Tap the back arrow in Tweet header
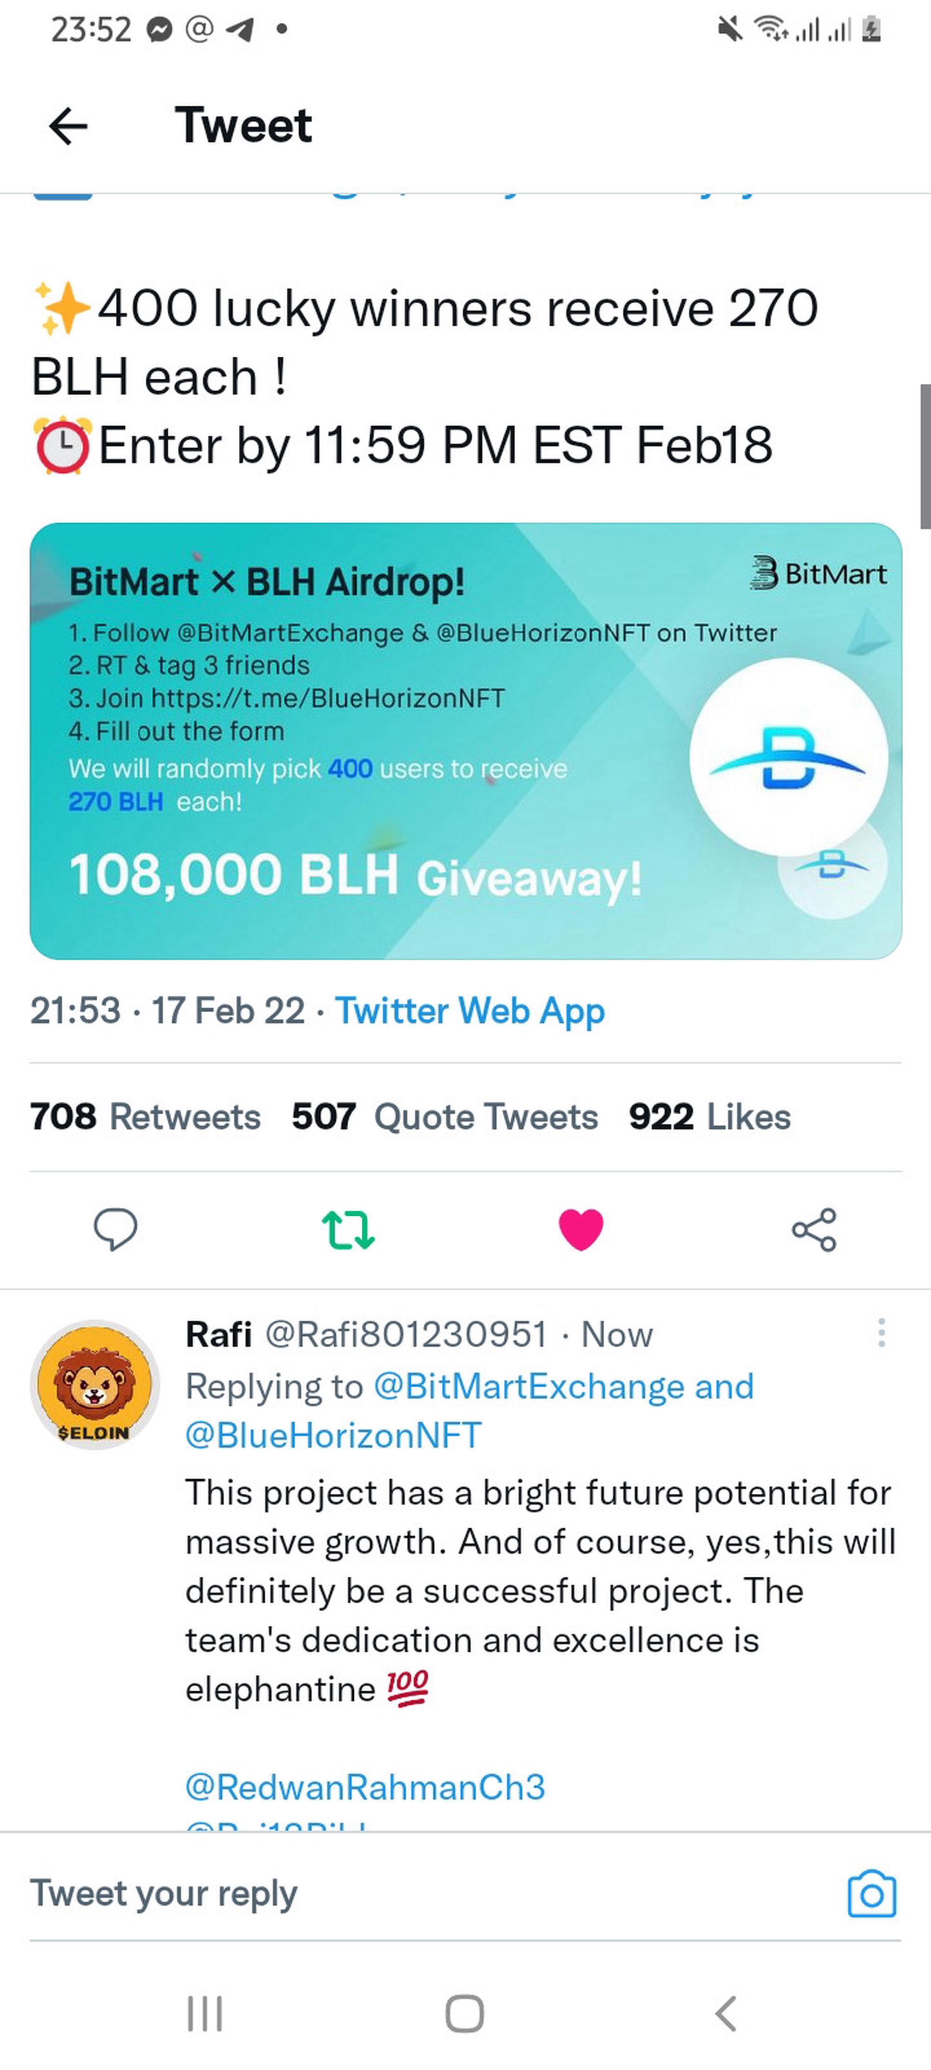This screenshot has width=931, height=2070. 67,126
